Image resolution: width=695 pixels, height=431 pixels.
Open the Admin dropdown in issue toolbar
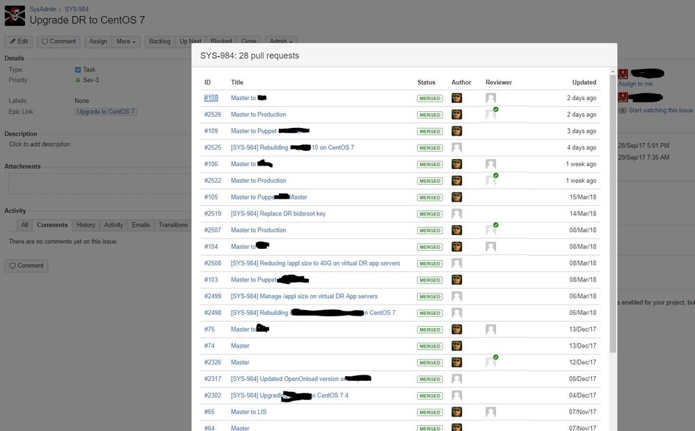[x=281, y=41]
